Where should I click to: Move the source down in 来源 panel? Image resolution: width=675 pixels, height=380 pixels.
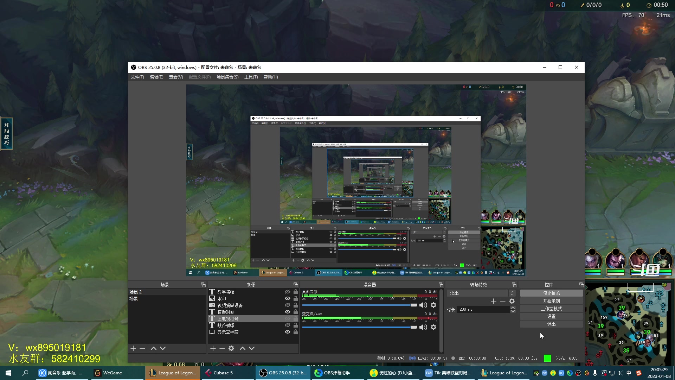(x=252, y=348)
